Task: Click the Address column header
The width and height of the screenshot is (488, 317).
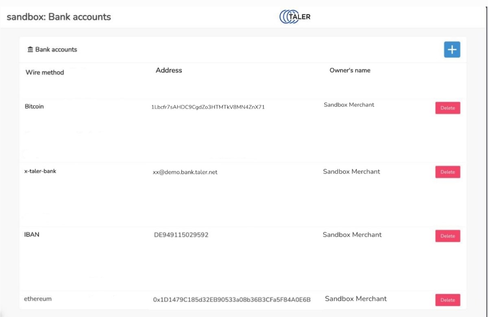Action: (x=169, y=70)
